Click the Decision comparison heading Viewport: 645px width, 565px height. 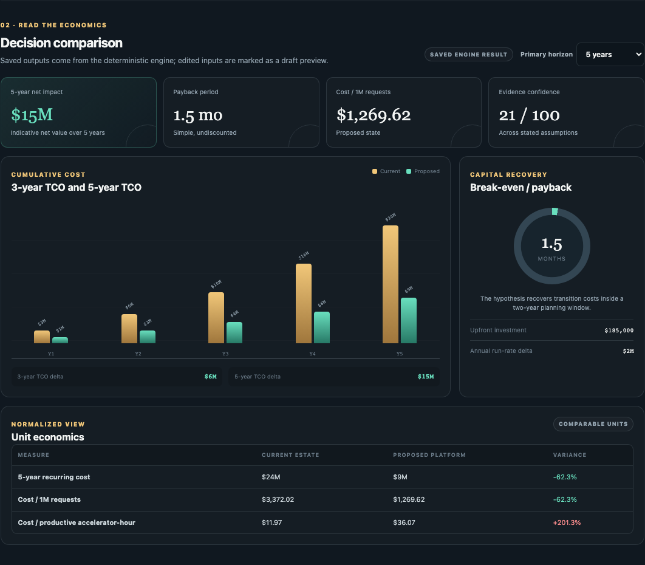pyautogui.click(x=61, y=43)
